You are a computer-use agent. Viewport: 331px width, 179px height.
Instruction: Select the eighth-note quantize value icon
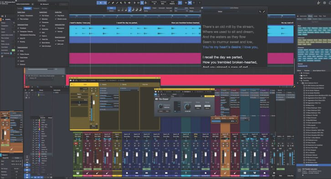129,10
